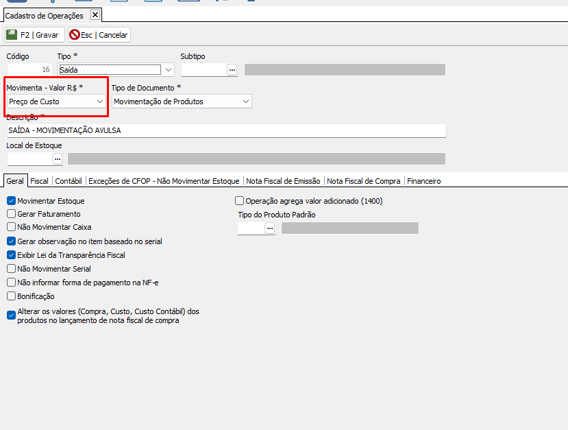Uncheck the Movimentar Estoque checkbox

click(x=11, y=201)
